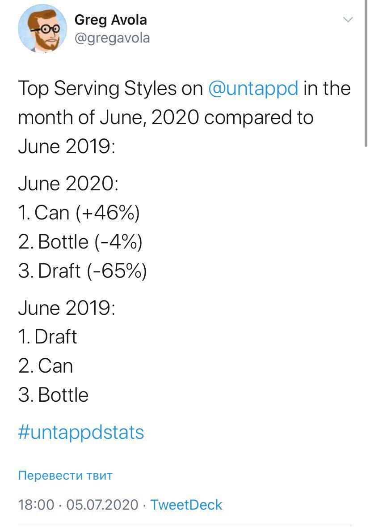Viewport: 370px width, 528px height.
Task: Click the Greg Avola display name
Action: point(110,20)
